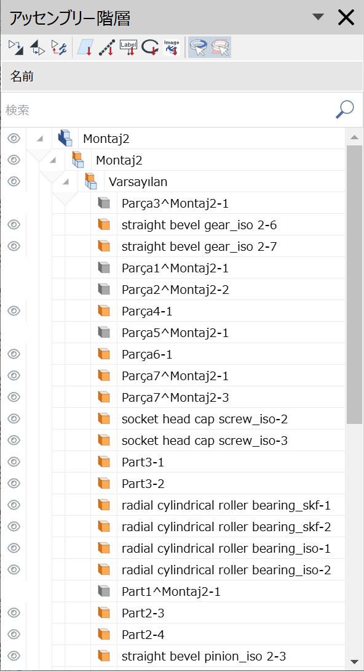Toggle eye icon for socket head cap screw_iso-2
The width and height of the screenshot is (364, 671).
14,418
